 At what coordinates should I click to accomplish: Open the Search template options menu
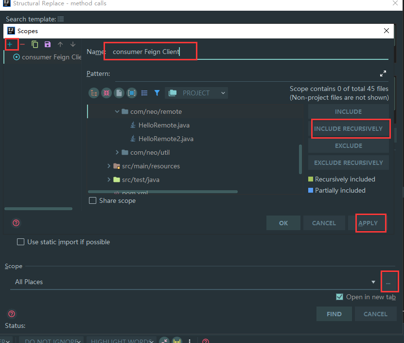(x=60, y=18)
